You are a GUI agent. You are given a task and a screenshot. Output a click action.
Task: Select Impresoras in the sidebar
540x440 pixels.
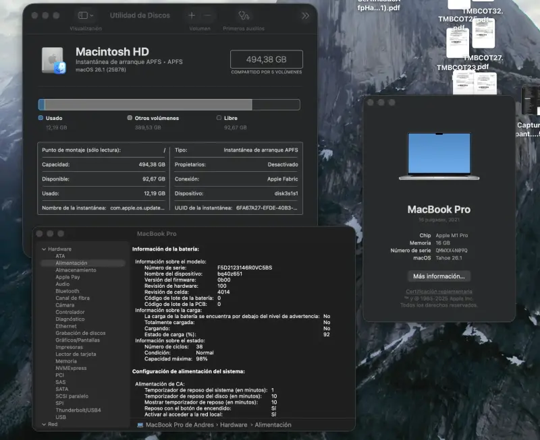69,347
